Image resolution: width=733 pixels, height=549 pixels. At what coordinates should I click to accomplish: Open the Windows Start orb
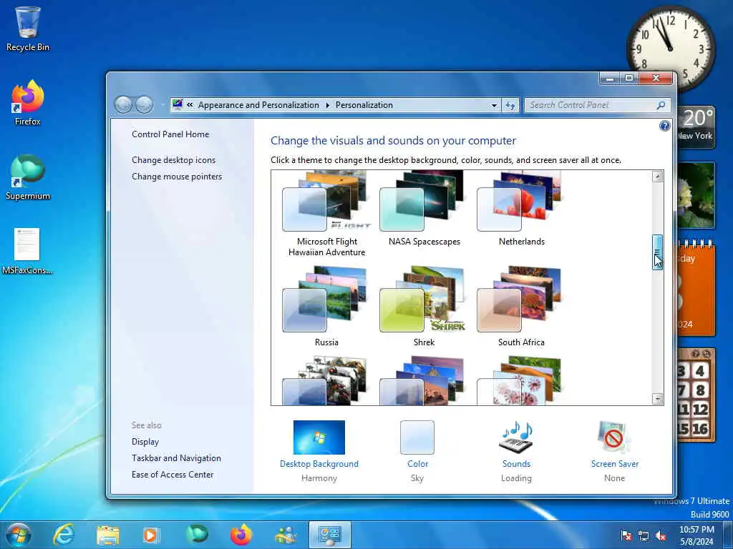tap(19, 535)
